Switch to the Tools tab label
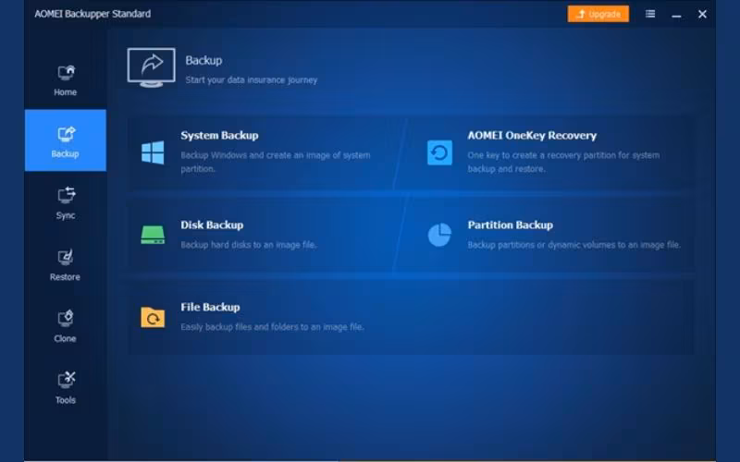 click(66, 400)
